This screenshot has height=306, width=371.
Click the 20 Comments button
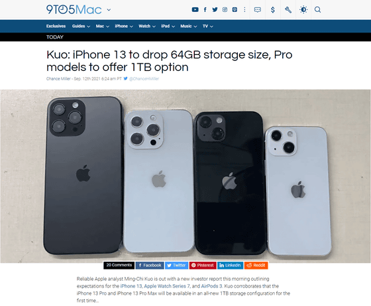(119, 265)
